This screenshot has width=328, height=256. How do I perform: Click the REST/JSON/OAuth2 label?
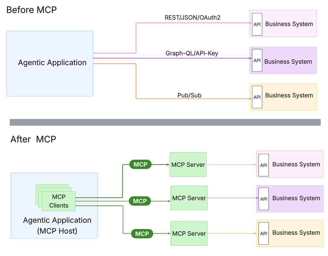point(192,17)
